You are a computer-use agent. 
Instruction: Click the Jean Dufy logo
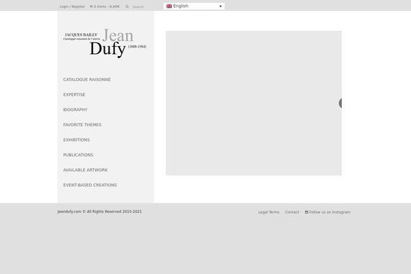pos(105,42)
